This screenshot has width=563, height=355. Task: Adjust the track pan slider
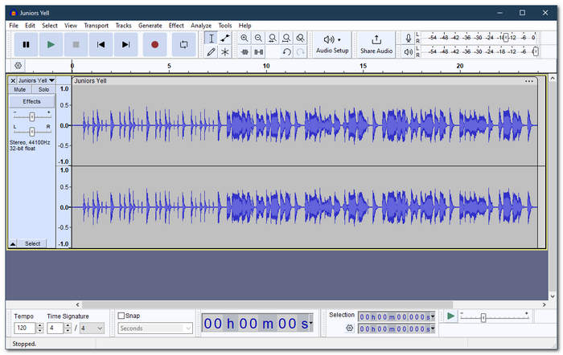pos(32,132)
